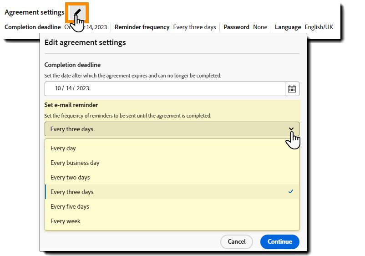Click the pencil edit icon beside Agreement settings
Image resolution: width=365 pixels, height=256 pixels.
(77, 13)
